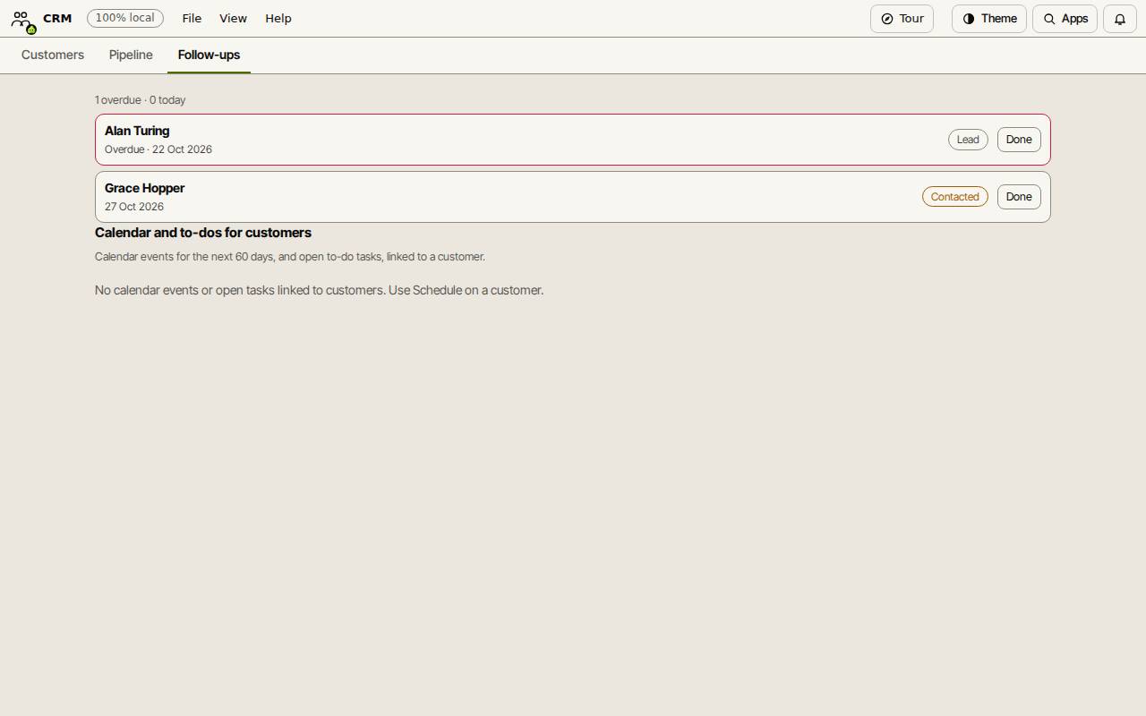Open the View menu
The width and height of the screenshot is (1146, 716).
point(233,19)
